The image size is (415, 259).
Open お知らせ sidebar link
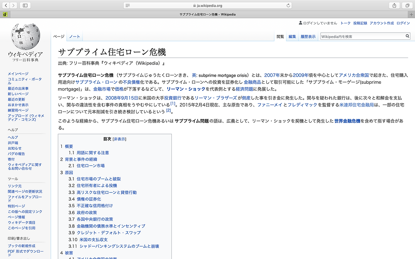point(15,148)
